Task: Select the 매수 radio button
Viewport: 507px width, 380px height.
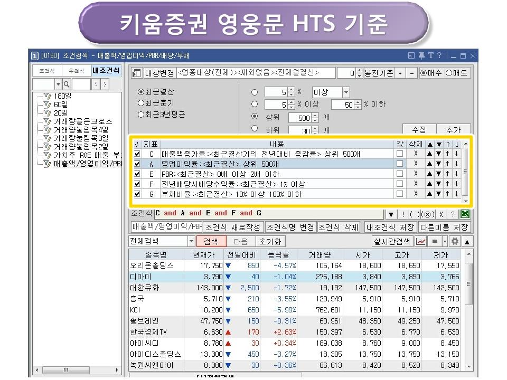Action: [x=423, y=73]
